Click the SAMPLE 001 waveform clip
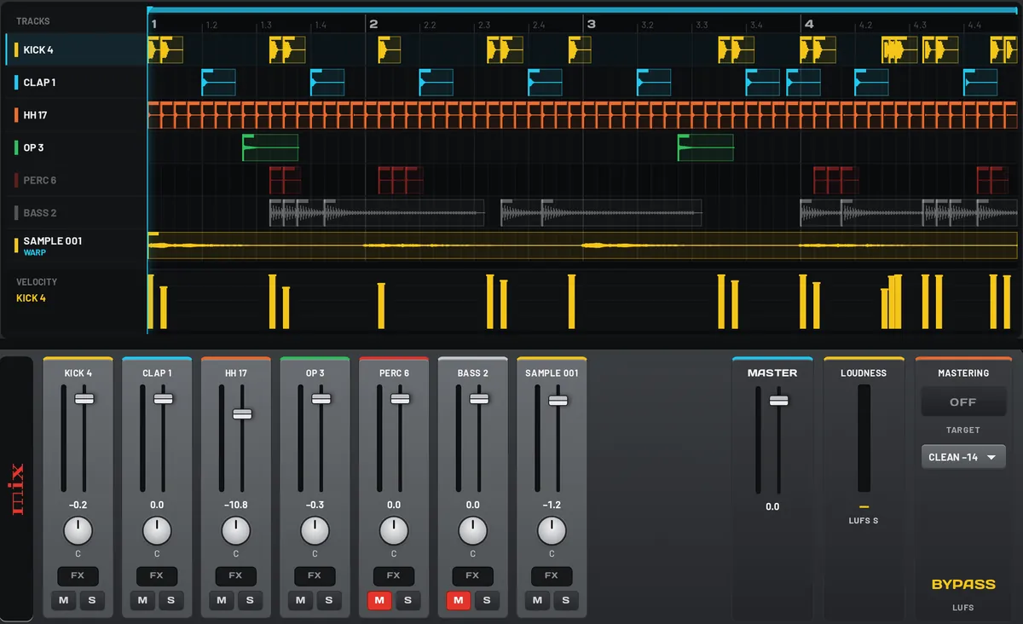 coord(582,245)
